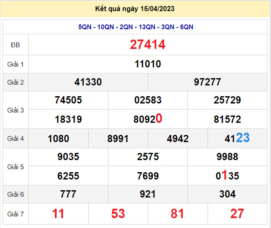Select Giải 3 number 74505
271x228 pixels.
[x=68, y=100]
